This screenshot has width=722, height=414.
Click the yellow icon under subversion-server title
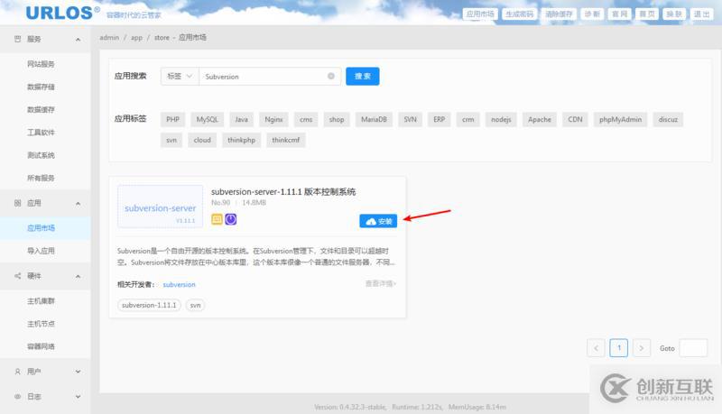tap(217, 219)
